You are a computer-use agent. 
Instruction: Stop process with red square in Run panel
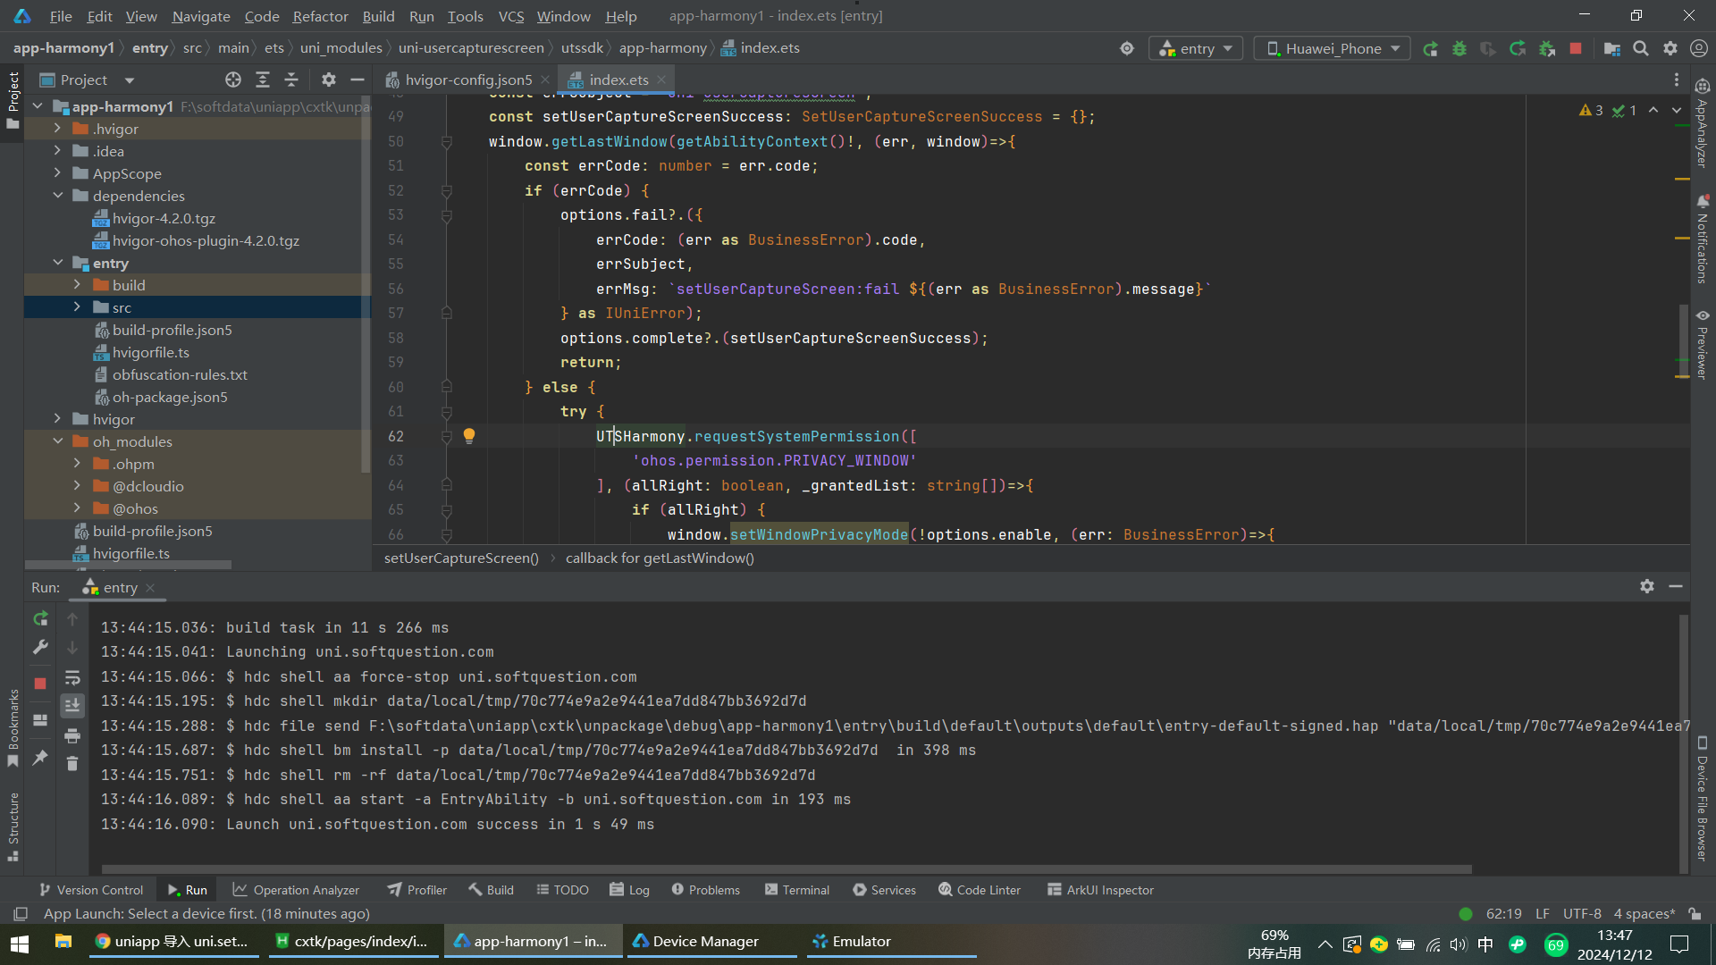coord(40,684)
